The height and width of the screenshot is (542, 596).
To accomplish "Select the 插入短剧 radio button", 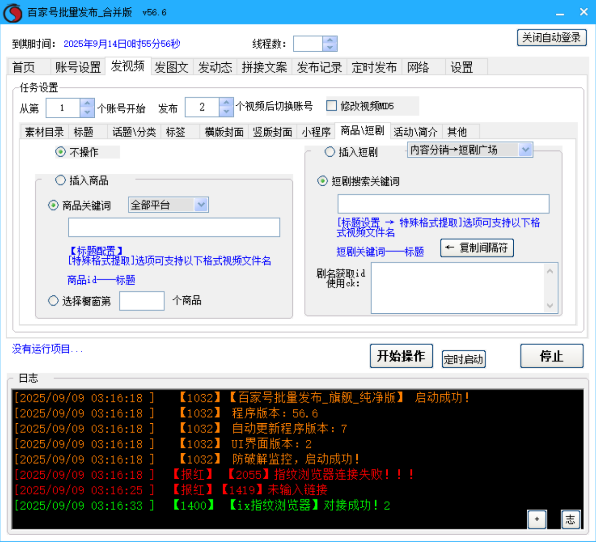I will (x=329, y=152).
